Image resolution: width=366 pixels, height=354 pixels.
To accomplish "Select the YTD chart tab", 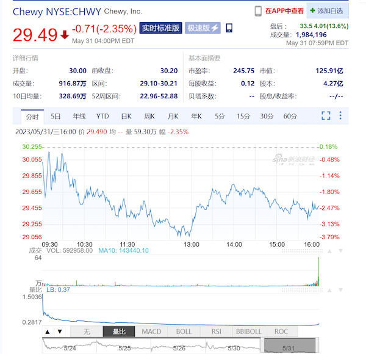I will (102, 117).
